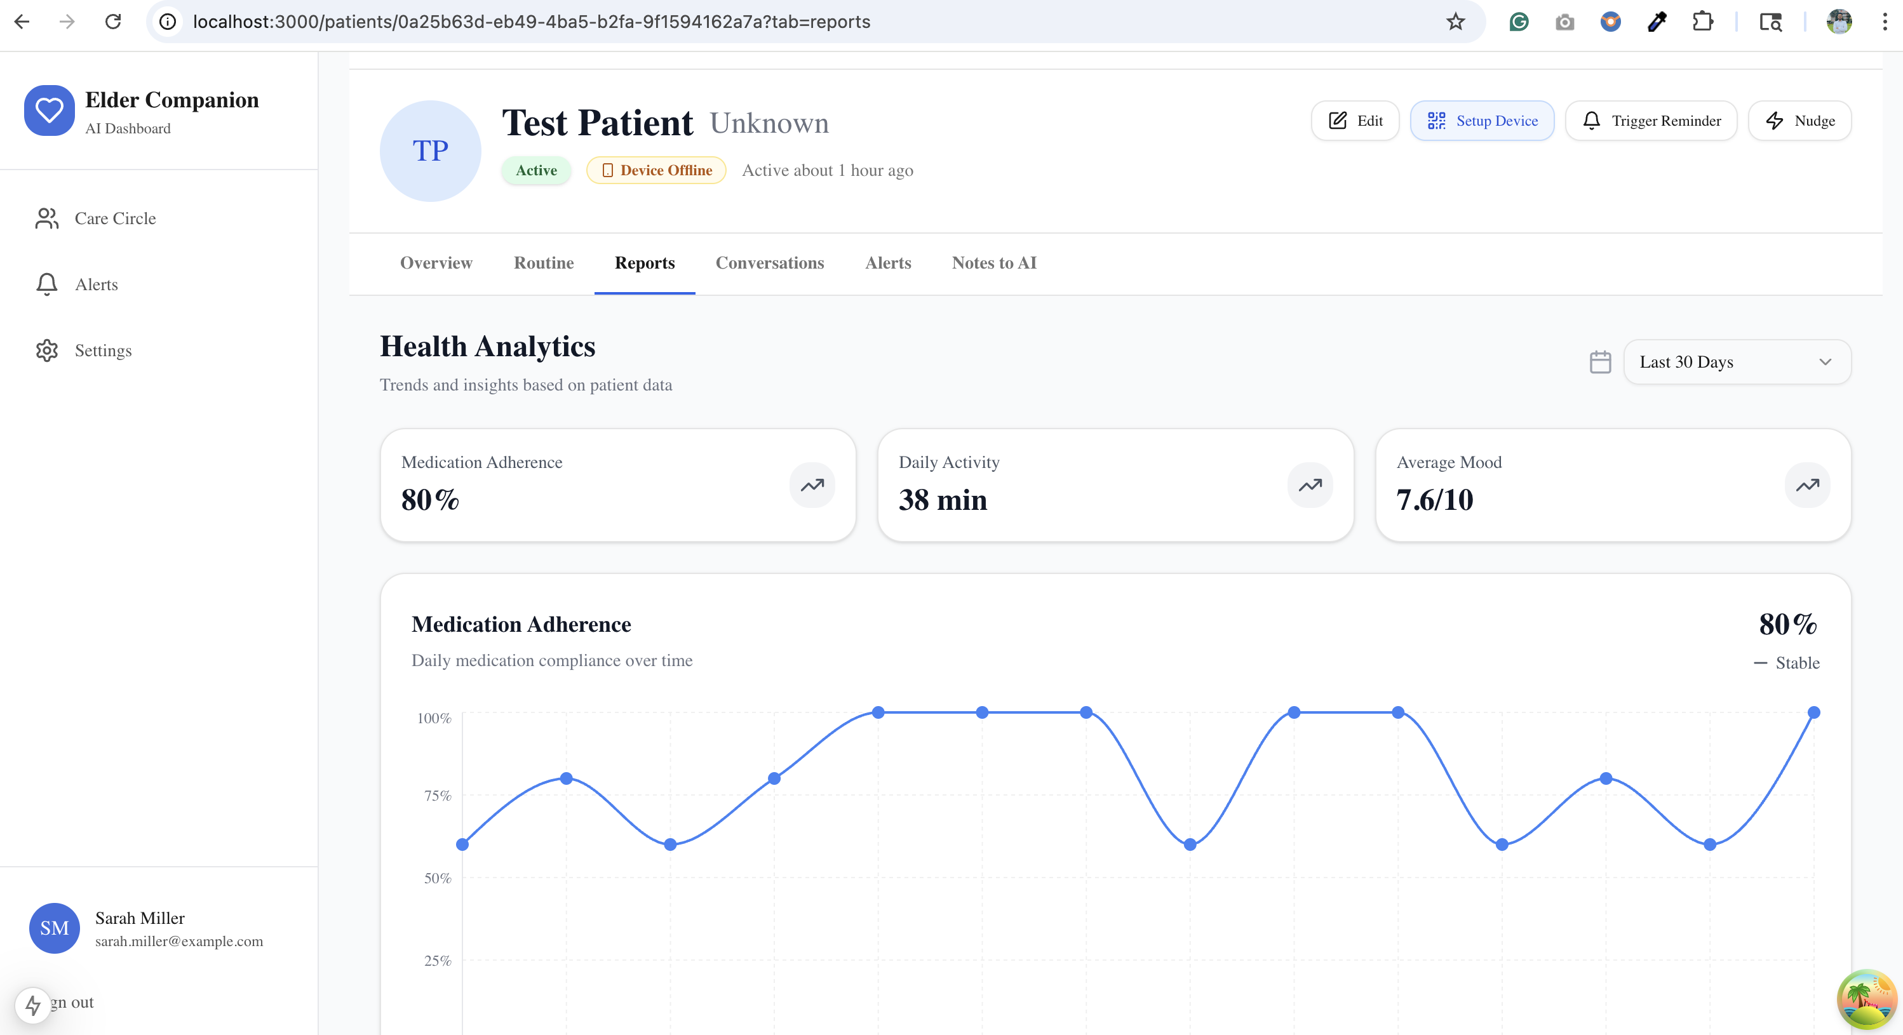1903x1035 pixels.
Task: Click the Medication Adherence trend arrow icon
Action: point(812,485)
